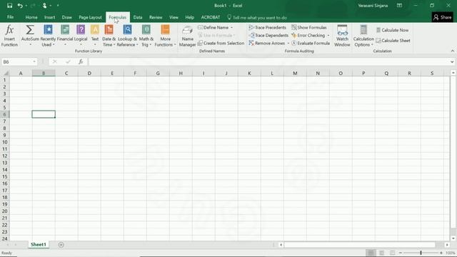Click Calculate Sheet
Image resolution: width=457 pixels, height=257 pixels.
point(393,41)
